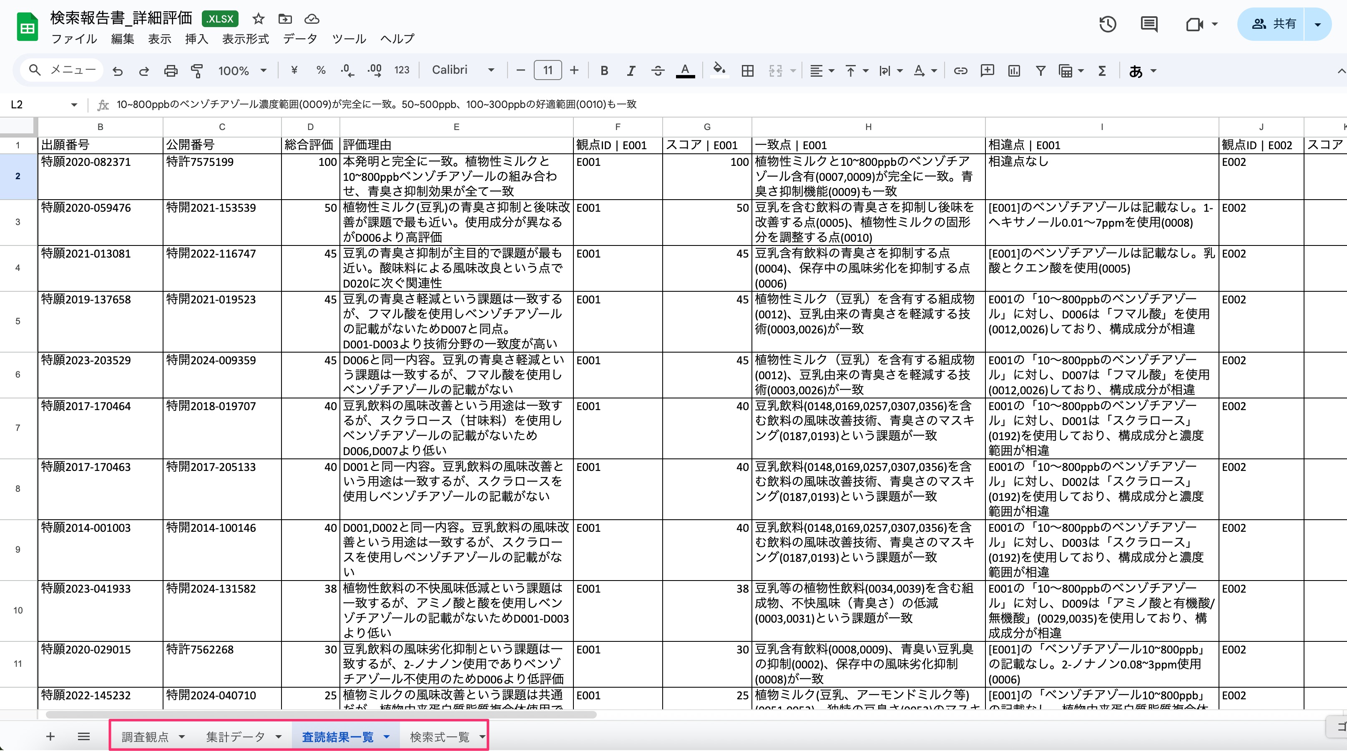Check cloud save status icon
Image resolution: width=1347 pixels, height=751 pixels.
(312, 19)
